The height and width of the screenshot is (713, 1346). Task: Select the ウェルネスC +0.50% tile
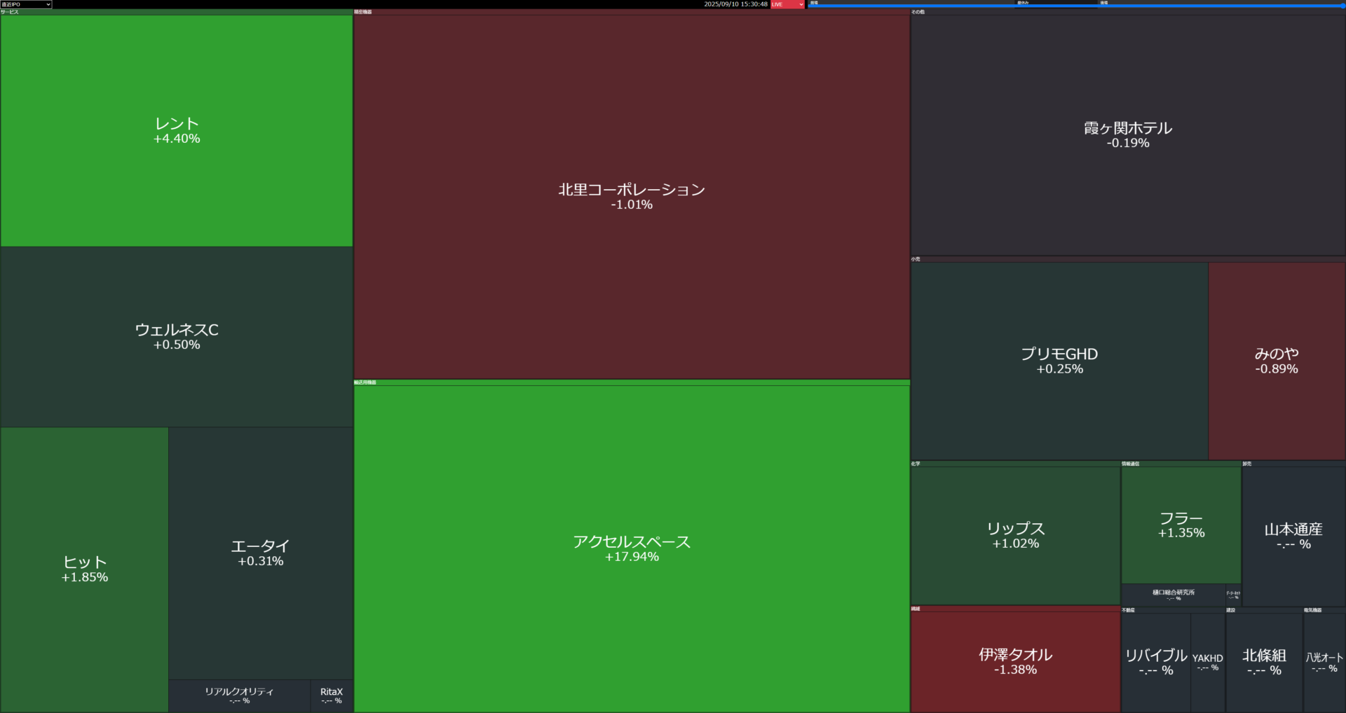pyautogui.click(x=177, y=337)
